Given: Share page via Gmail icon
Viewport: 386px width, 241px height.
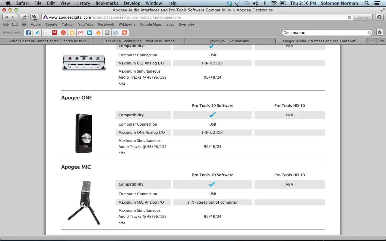Looking at the screenshot, I should point(81,33).
